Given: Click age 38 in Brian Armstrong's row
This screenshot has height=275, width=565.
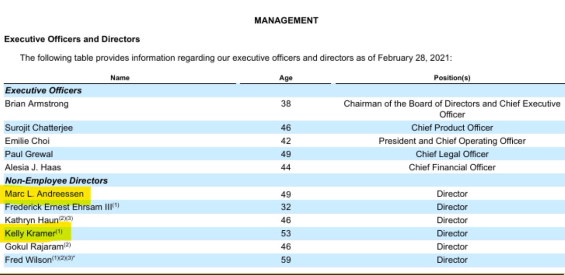Looking at the screenshot, I should pos(286,104).
